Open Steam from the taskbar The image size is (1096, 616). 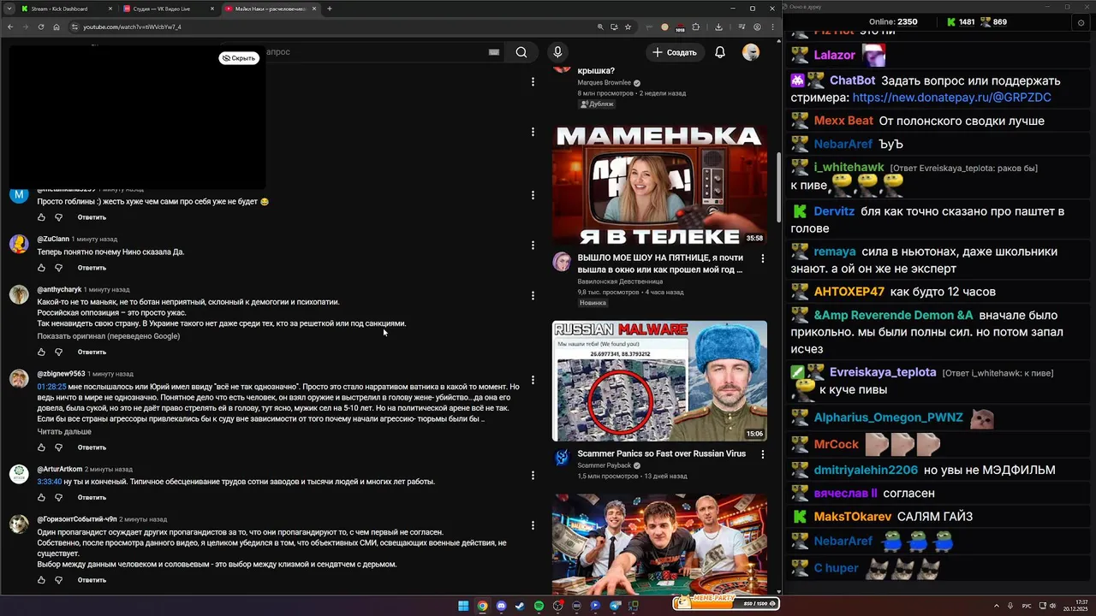pos(520,606)
